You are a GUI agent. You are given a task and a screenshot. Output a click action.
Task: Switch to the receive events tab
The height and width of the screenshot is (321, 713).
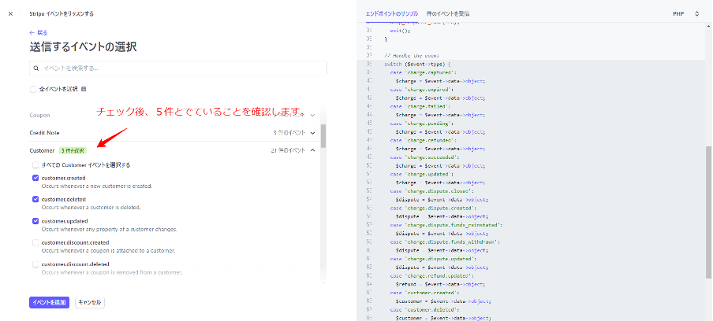pyautogui.click(x=447, y=14)
